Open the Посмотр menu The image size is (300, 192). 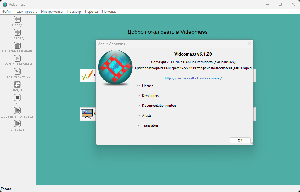click(74, 12)
